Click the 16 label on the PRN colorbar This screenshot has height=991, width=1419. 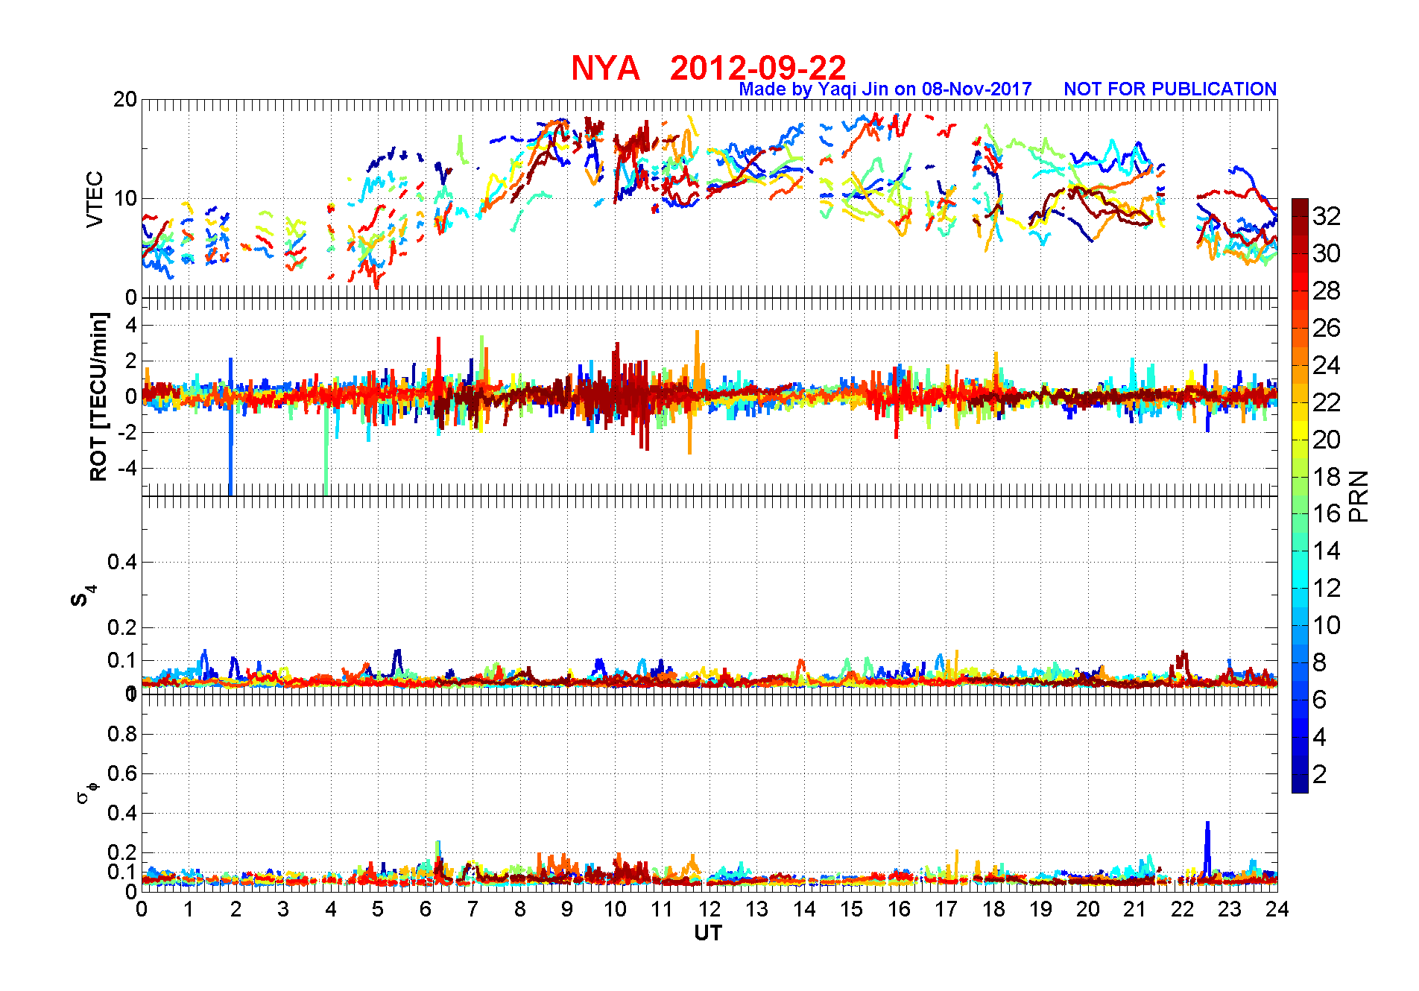[1327, 513]
